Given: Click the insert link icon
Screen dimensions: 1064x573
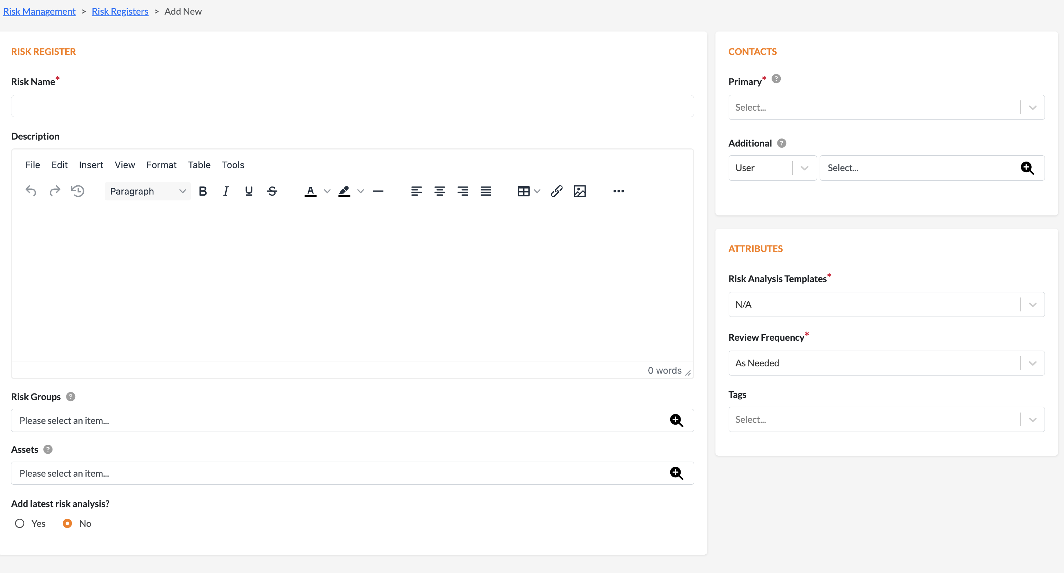Looking at the screenshot, I should click(556, 191).
